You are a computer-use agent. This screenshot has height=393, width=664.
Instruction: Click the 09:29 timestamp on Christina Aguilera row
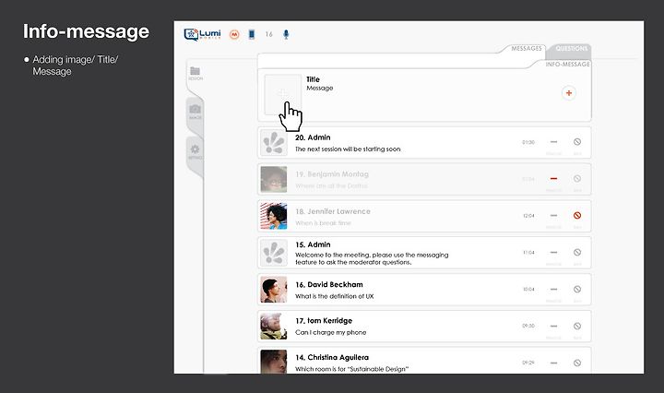pos(528,363)
